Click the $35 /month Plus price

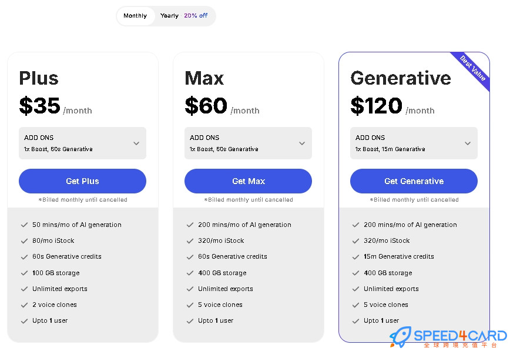click(56, 106)
